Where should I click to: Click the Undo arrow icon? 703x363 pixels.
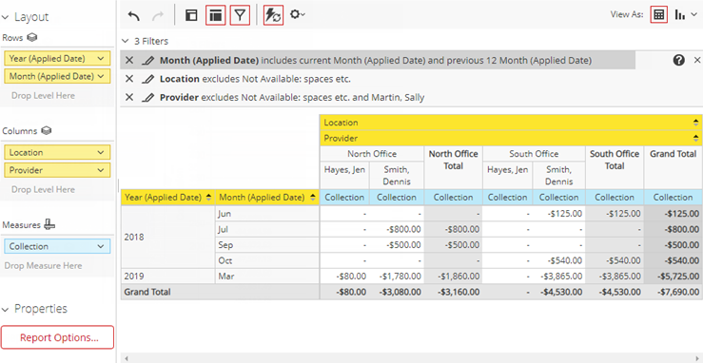coord(133,15)
